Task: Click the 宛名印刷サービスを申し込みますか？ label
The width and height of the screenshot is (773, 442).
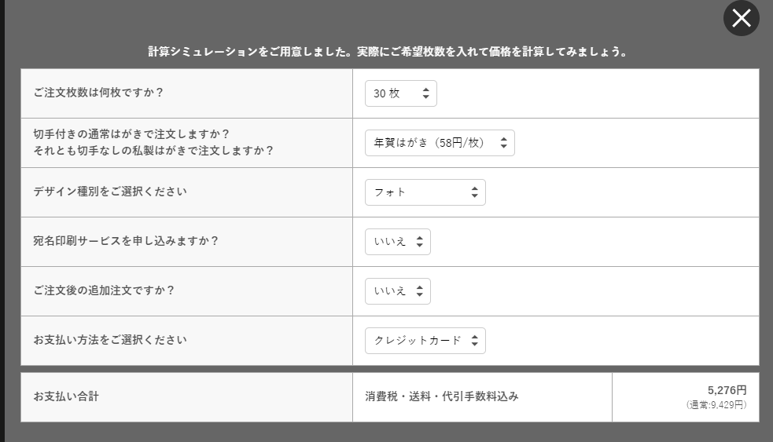Action: click(x=126, y=241)
